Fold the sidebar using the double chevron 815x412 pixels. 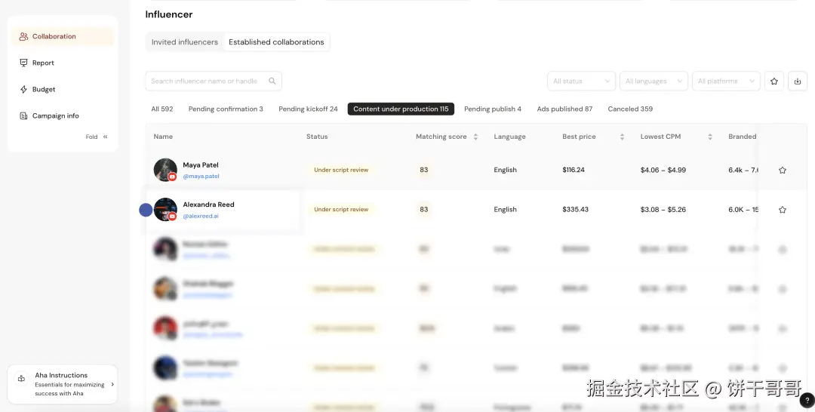(x=106, y=137)
